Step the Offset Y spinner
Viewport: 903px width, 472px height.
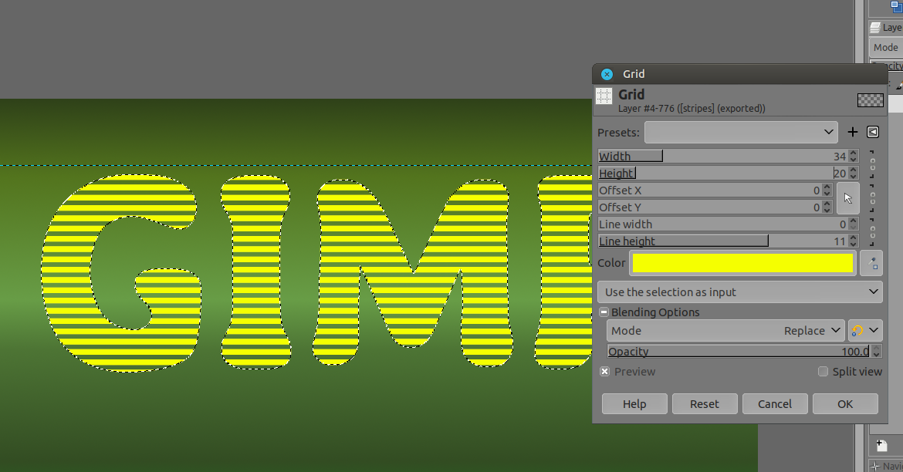[827, 207]
